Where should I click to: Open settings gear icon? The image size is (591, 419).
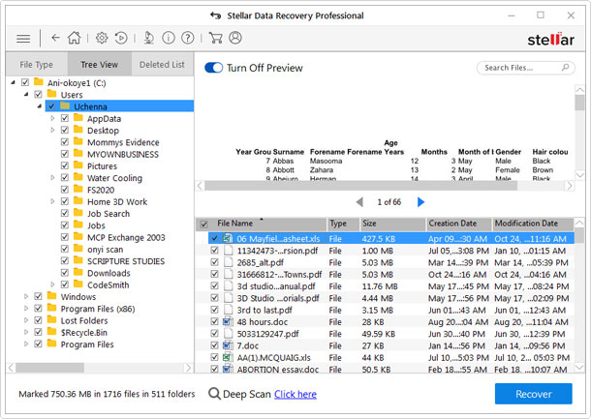[102, 38]
